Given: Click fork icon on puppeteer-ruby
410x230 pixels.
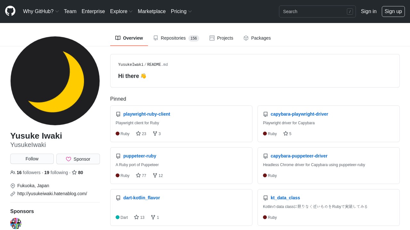Looking at the screenshot, I should click(155, 175).
